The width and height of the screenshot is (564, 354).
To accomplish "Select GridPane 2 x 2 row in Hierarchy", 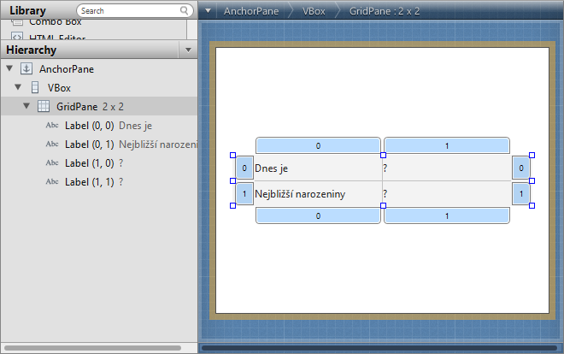I will click(99, 106).
